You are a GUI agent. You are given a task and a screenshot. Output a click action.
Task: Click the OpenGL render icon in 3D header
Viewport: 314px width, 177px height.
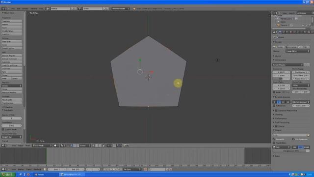tap(125, 146)
